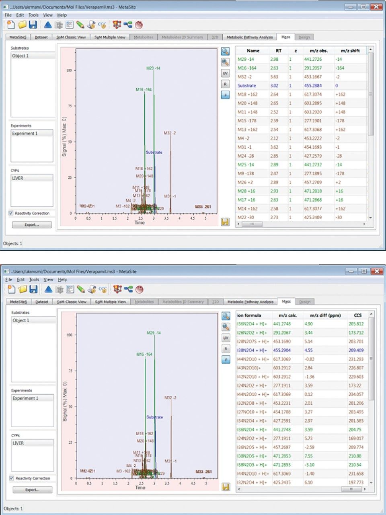The height and width of the screenshot is (515, 386).
Task: Click the pink sphere icon in bottom window toolbar
Action: tap(140, 289)
